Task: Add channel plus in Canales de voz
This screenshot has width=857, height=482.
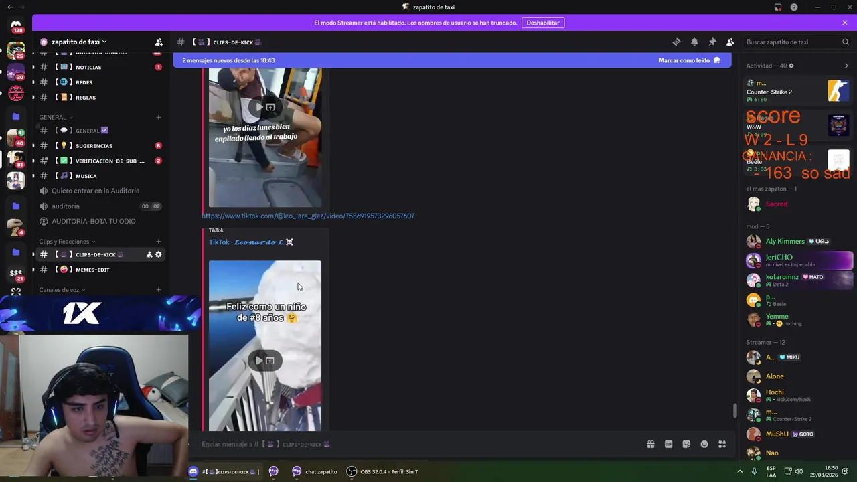Action: [159, 290]
